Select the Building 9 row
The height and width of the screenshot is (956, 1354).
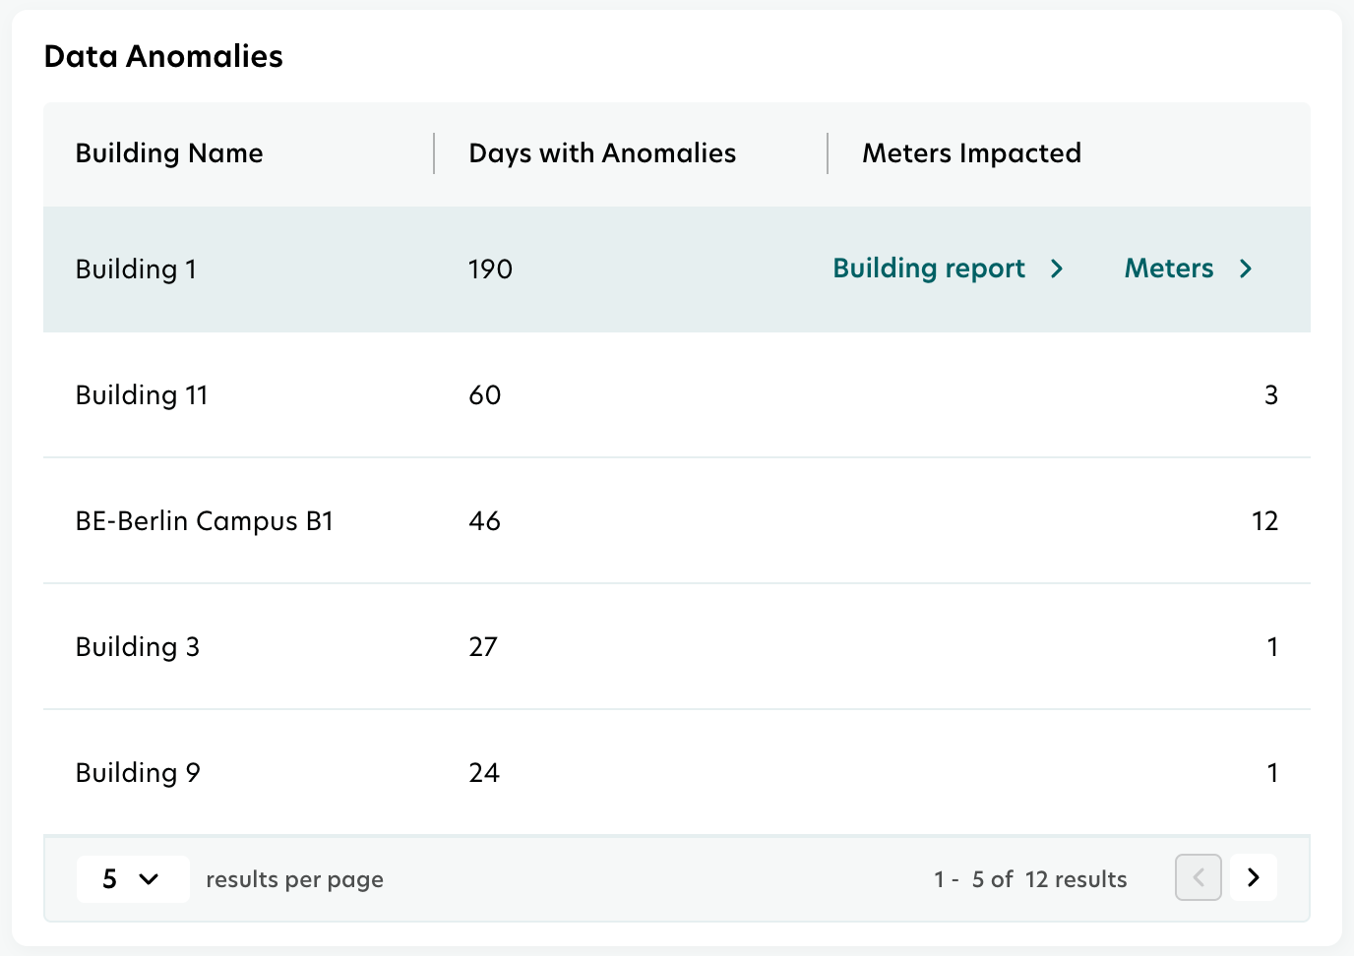point(138,773)
